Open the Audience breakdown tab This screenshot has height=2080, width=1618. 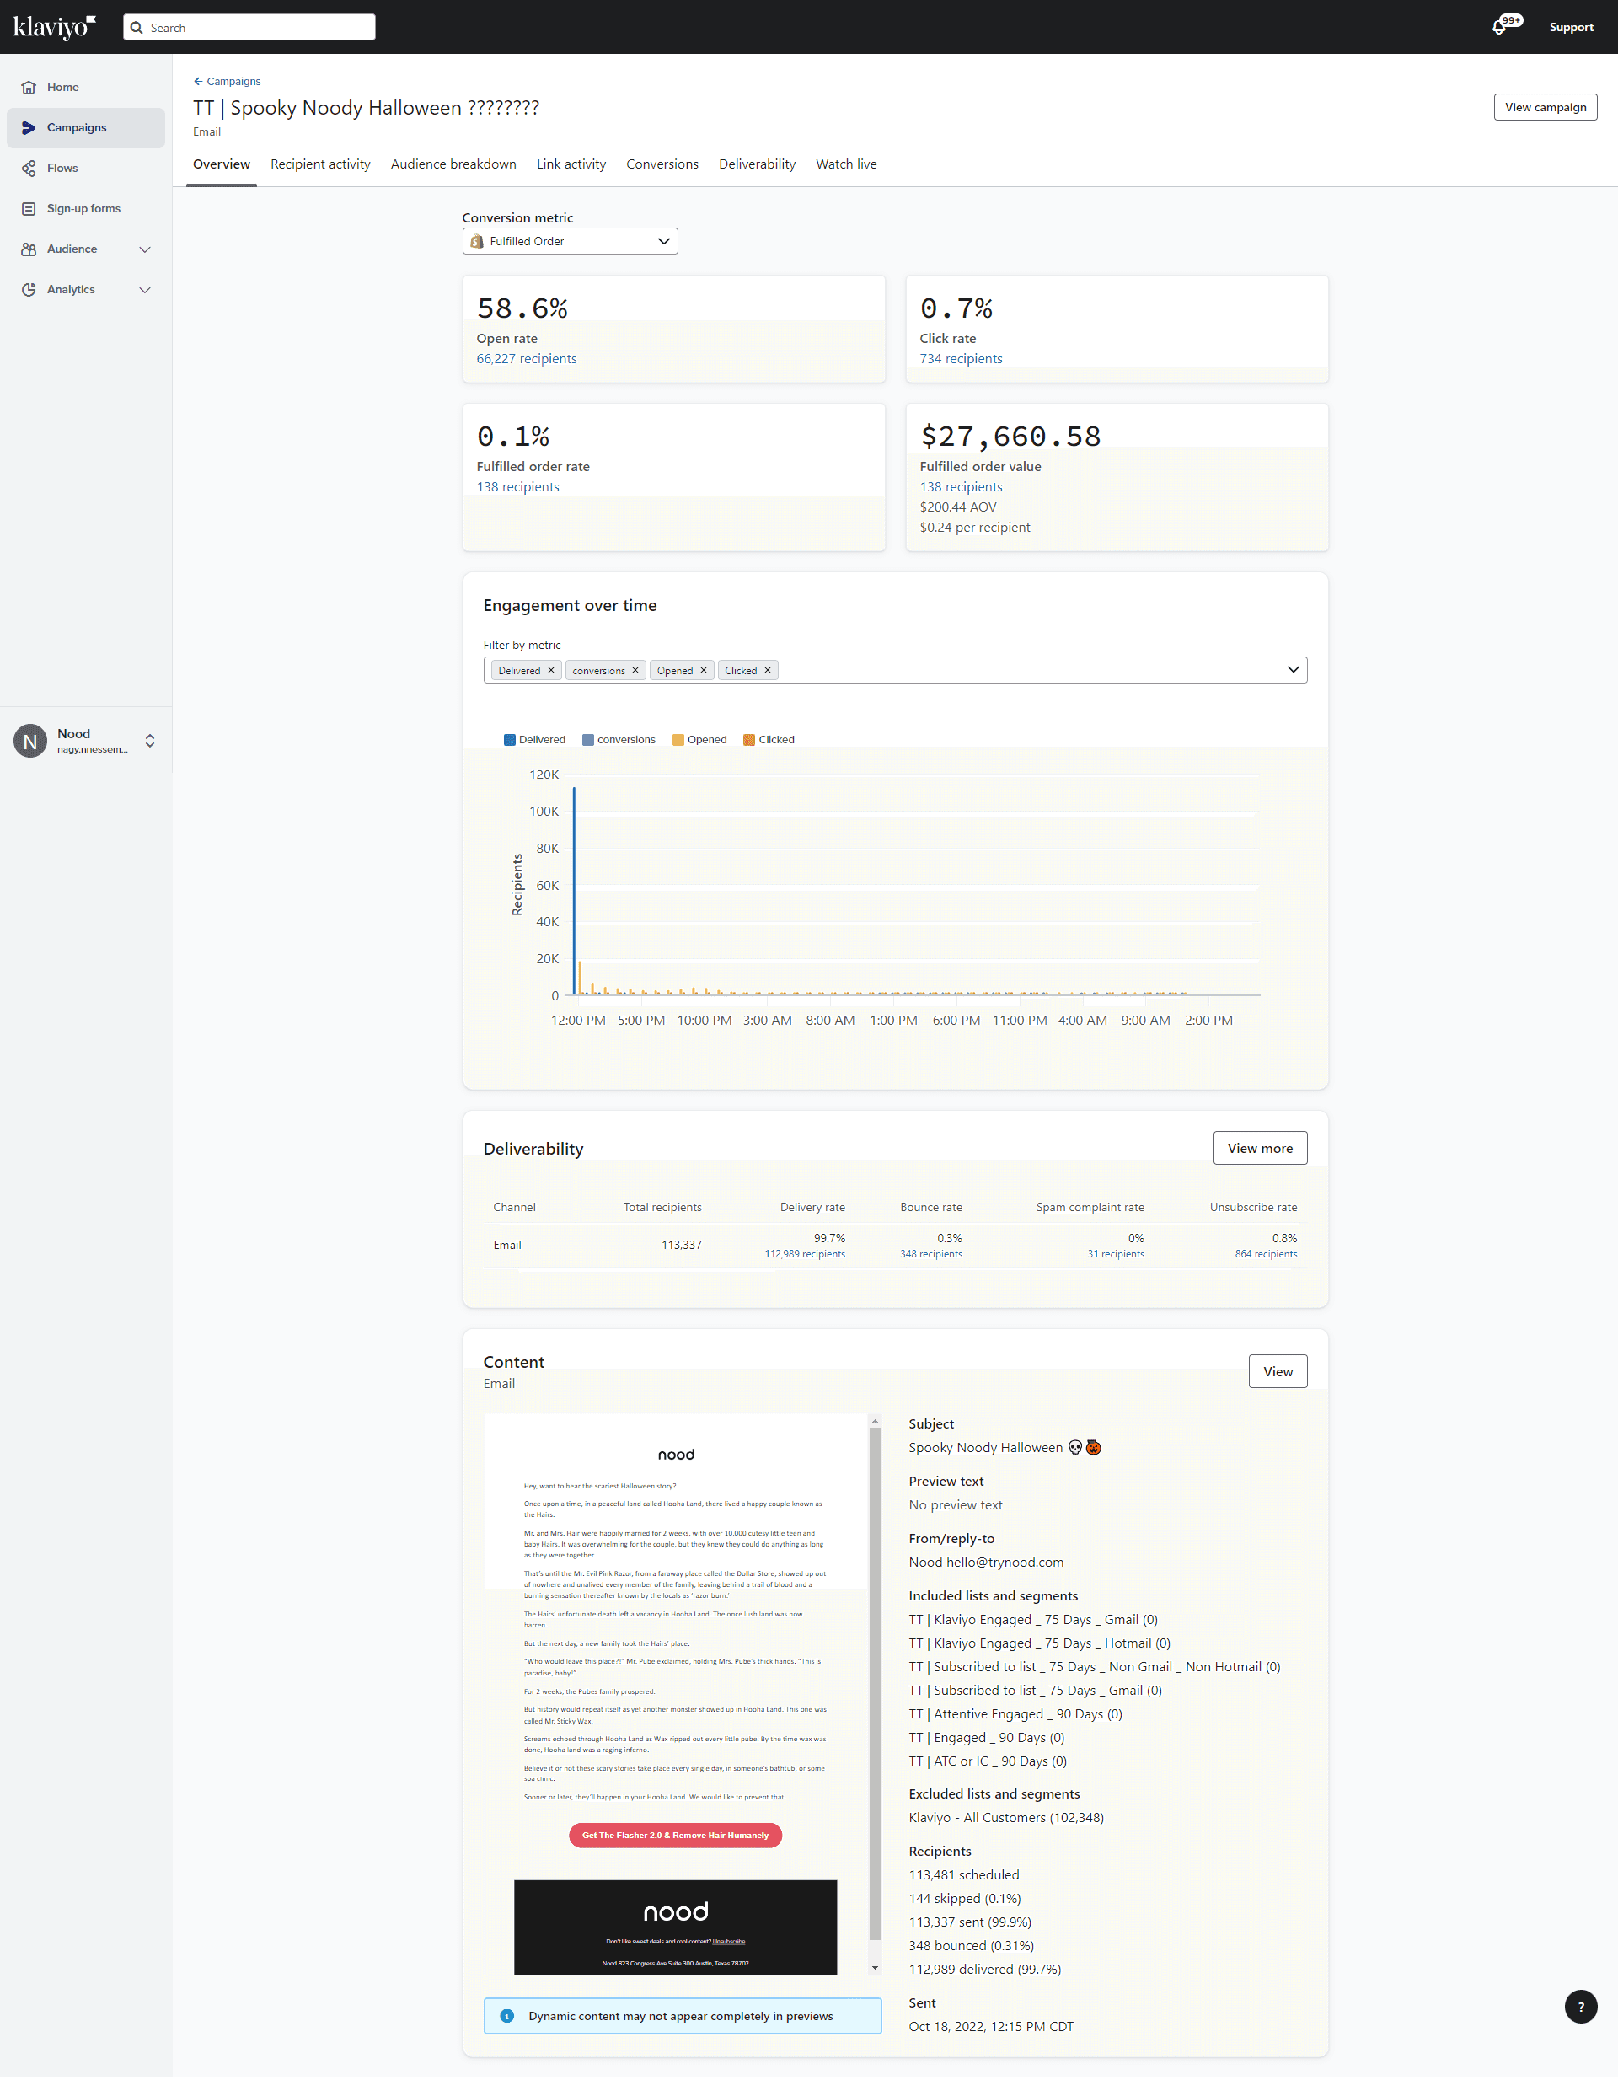(453, 164)
